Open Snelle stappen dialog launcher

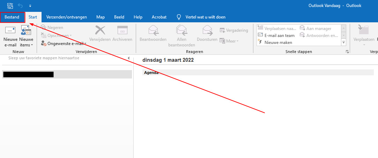[x=347, y=52]
